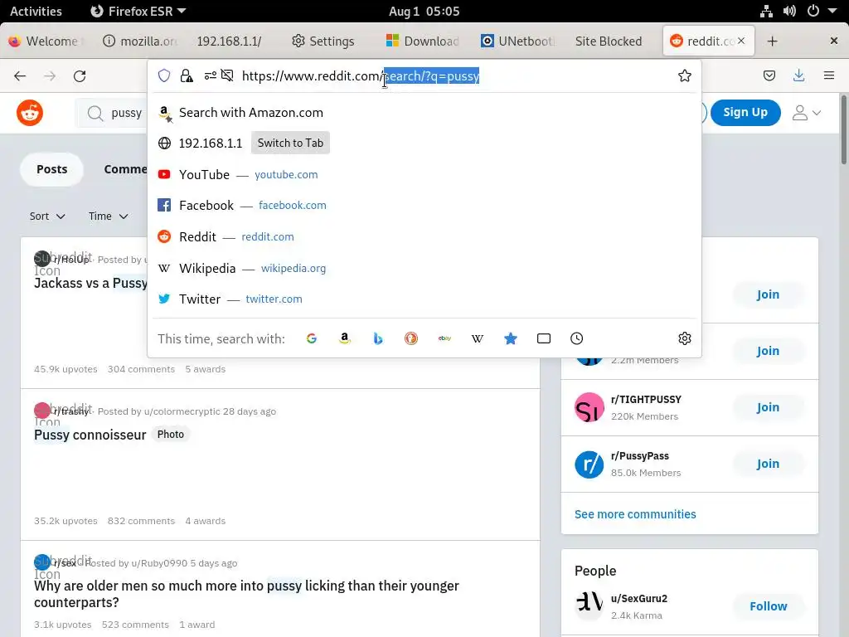This screenshot has width=849, height=637.
Task: Switch to the Settings tab
Action: [323, 41]
